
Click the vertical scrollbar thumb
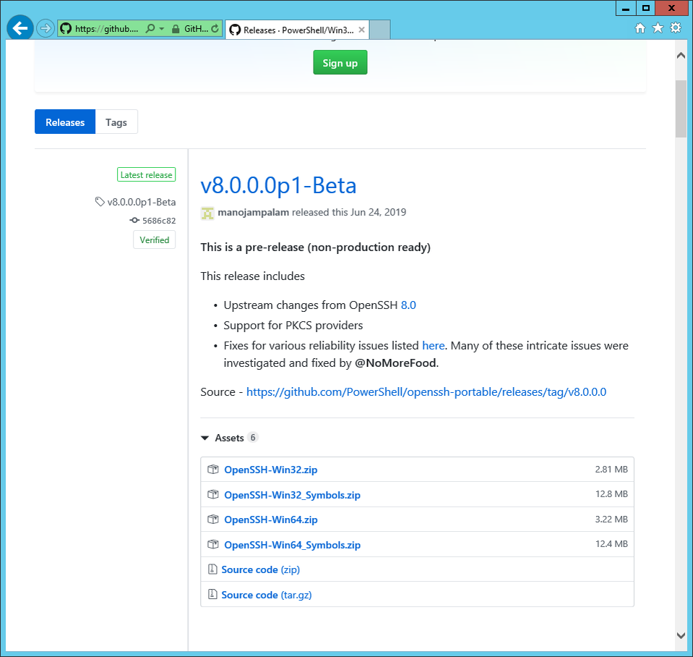681,109
